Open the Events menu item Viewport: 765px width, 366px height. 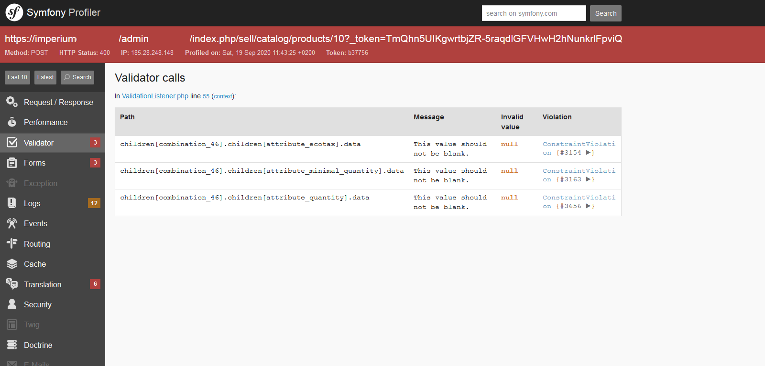pyautogui.click(x=53, y=223)
